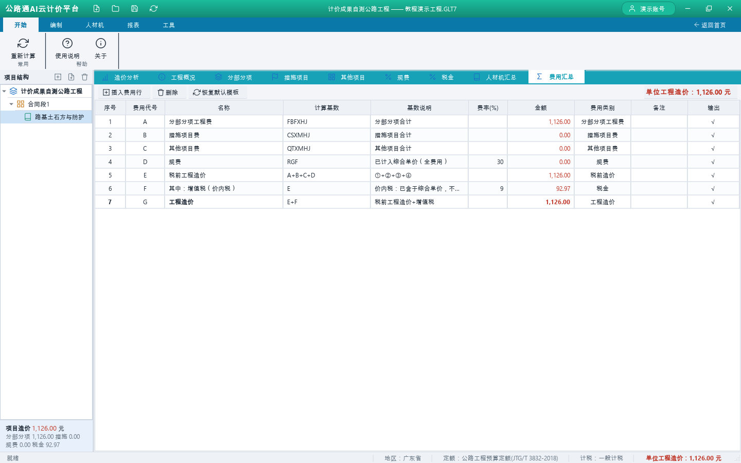Image resolution: width=741 pixels, height=463 pixels.
Task: Click the 费率(%) column header
Action: (488, 108)
